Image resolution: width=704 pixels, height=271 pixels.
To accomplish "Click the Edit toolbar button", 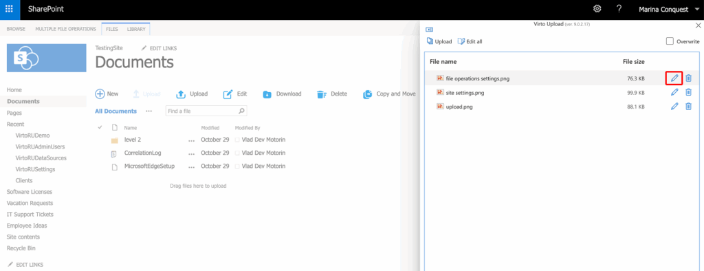I will click(x=235, y=94).
